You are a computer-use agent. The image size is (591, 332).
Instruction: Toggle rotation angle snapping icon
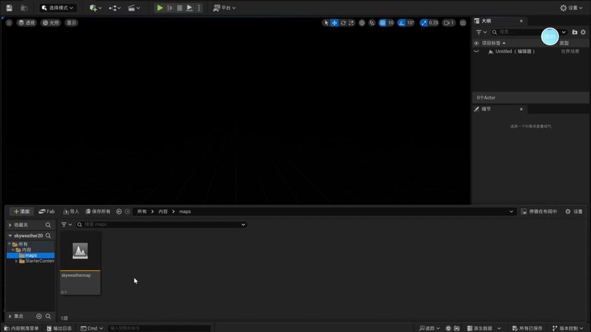(402, 23)
